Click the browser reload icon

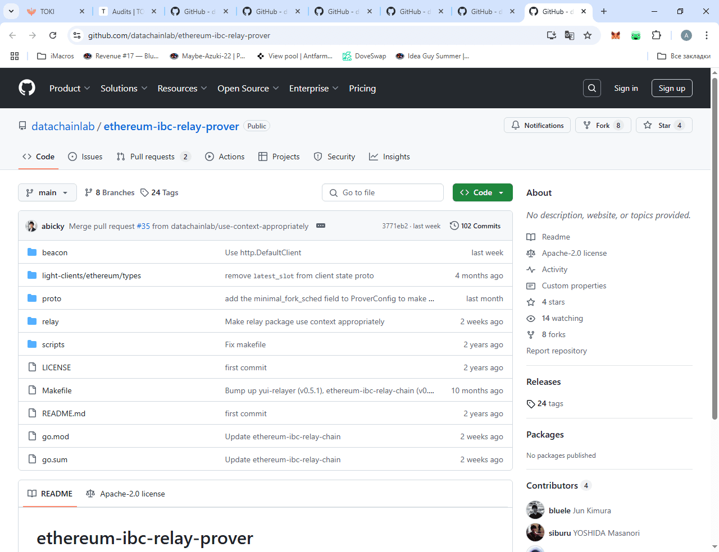point(53,35)
